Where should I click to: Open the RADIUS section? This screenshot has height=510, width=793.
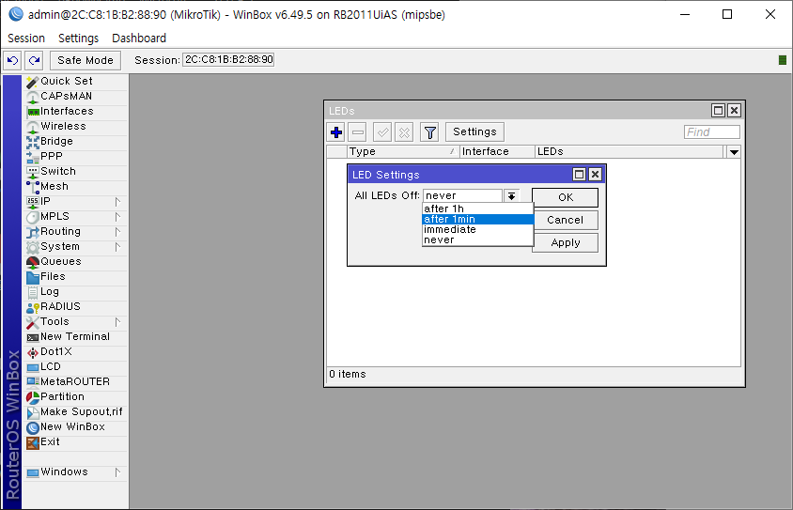tap(76, 307)
